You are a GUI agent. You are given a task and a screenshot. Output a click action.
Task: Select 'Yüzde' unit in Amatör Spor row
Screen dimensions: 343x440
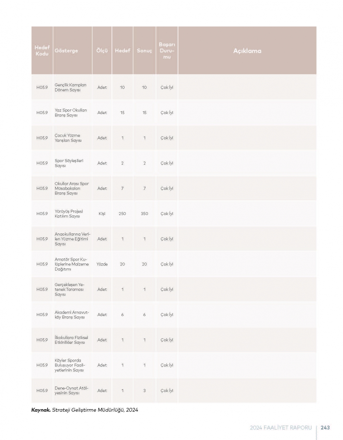pyautogui.click(x=102, y=264)
